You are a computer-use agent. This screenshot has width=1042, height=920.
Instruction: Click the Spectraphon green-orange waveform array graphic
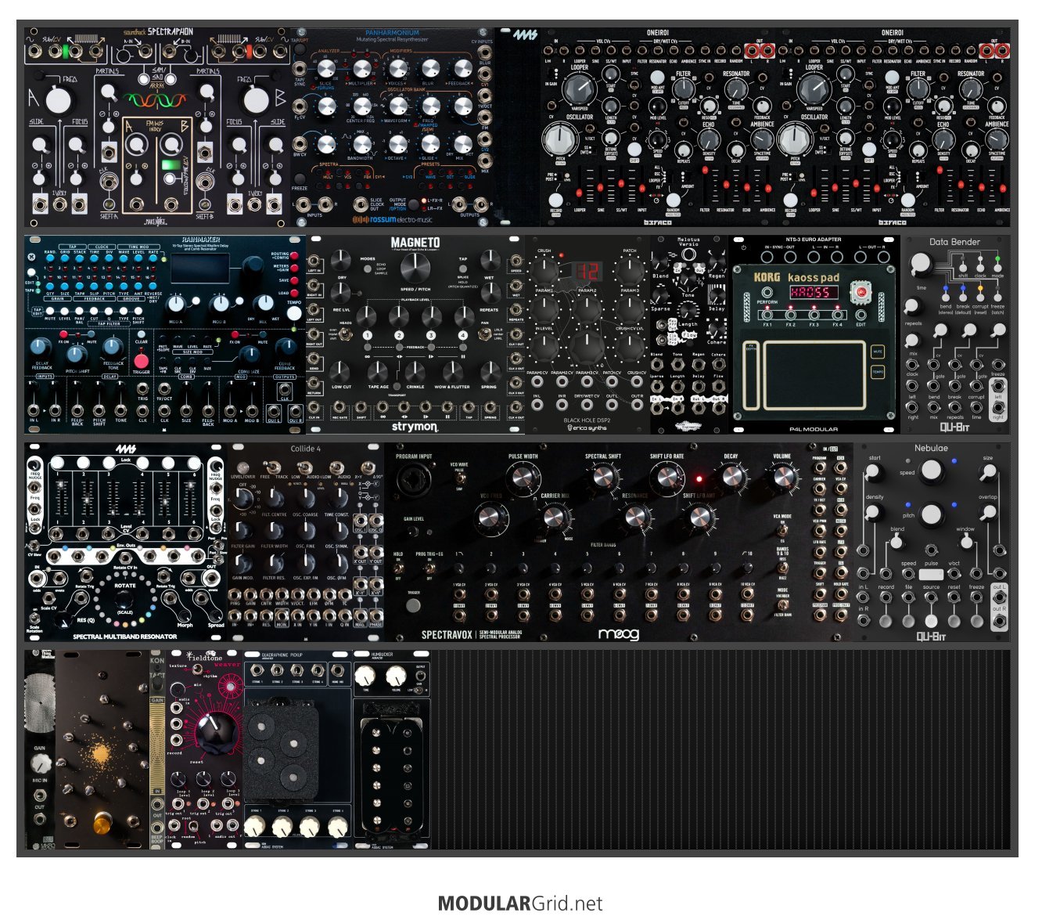point(156,100)
